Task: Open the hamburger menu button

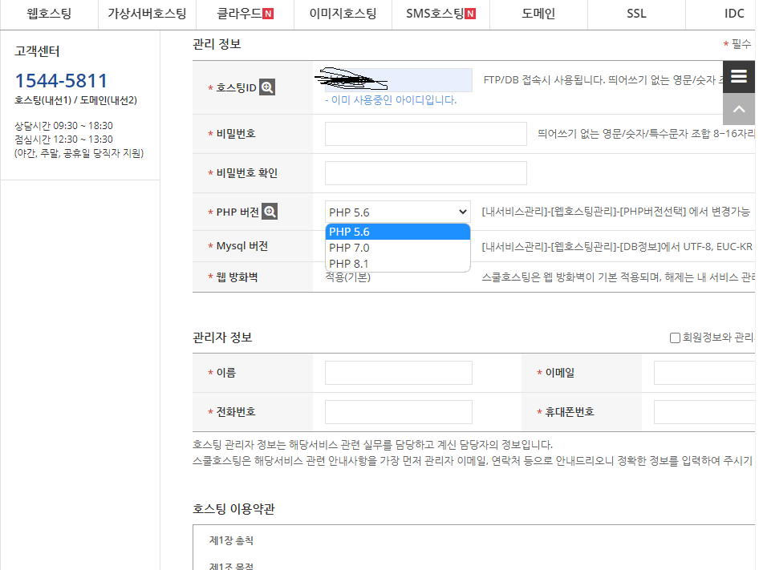Action: coord(739,76)
